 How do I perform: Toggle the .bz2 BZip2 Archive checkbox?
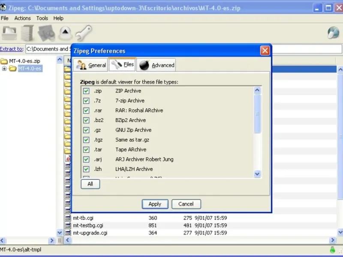click(x=86, y=120)
